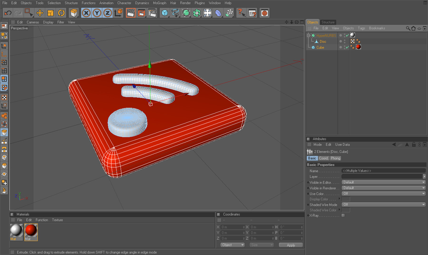Click the Apply button in Coordinates
428x255 pixels.
tap(291, 245)
